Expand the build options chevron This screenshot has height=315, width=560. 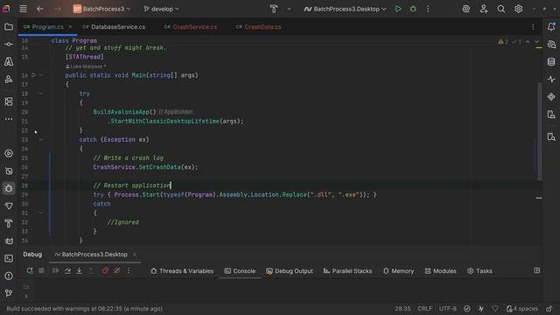coord(289,9)
